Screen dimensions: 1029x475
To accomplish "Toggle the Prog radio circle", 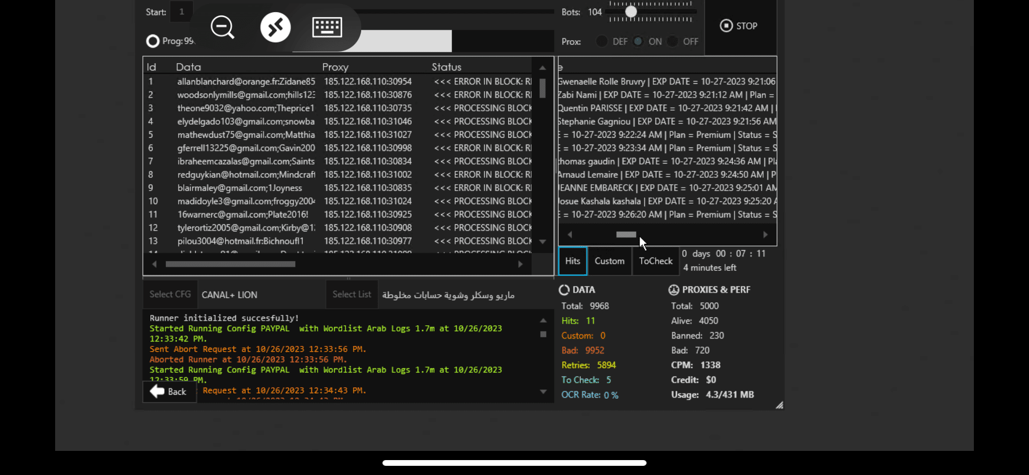I will [153, 41].
